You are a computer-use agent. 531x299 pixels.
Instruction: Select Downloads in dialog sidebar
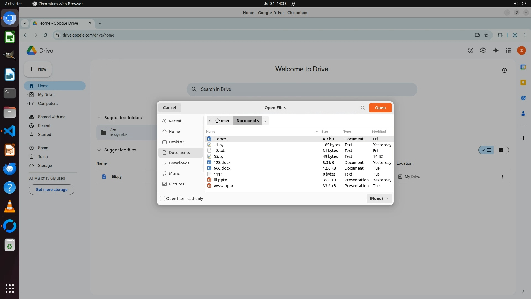tap(179, 163)
